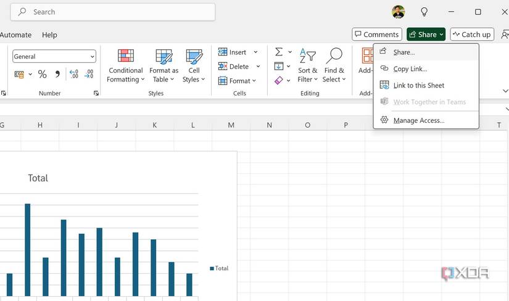Click the Format cells icon

[x=223, y=81]
